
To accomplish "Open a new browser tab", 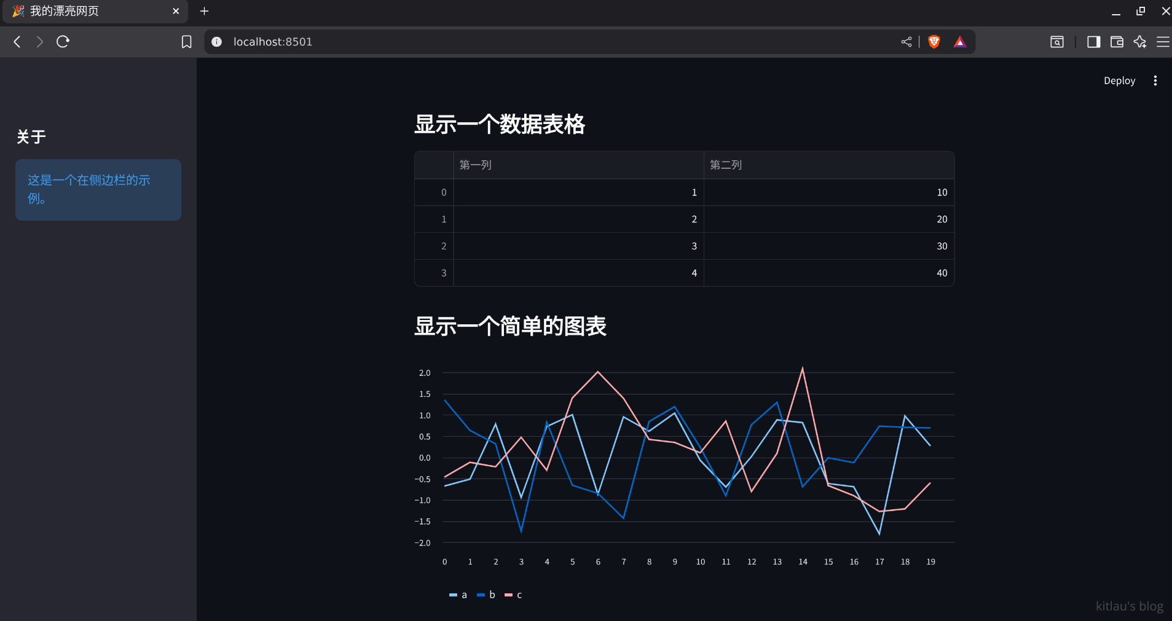I will pos(205,11).
